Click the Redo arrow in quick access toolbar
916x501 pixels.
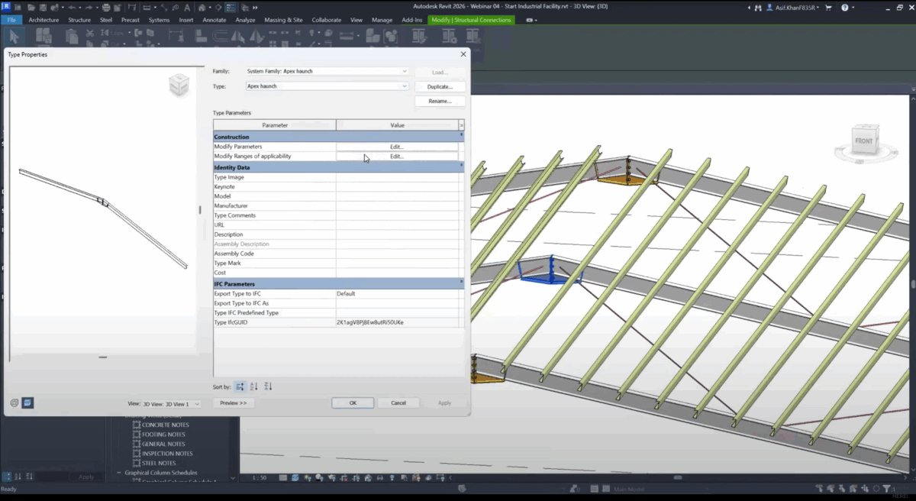pos(89,8)
